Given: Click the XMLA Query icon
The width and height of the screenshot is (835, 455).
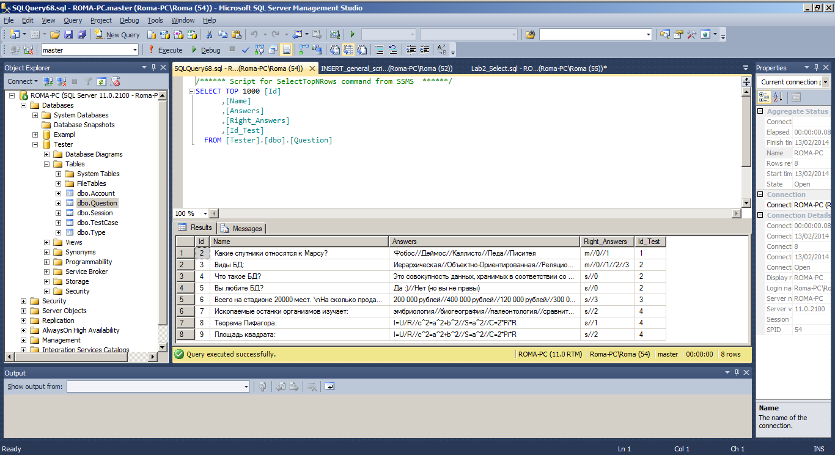Looking at the screenshot, I should (x=191, y=35).
